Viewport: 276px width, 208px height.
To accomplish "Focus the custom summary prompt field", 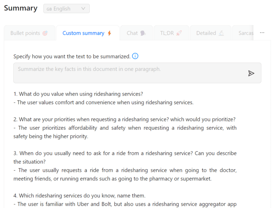I will [x=129, y=73].
